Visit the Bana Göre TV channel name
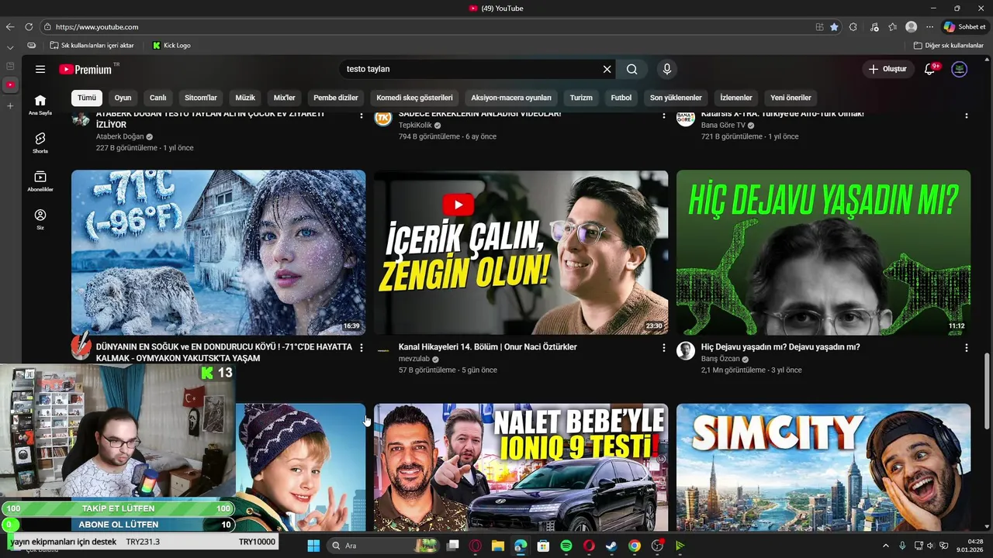Image resolution: width=993 pixels, height=558 pixels. pos(723,126)
